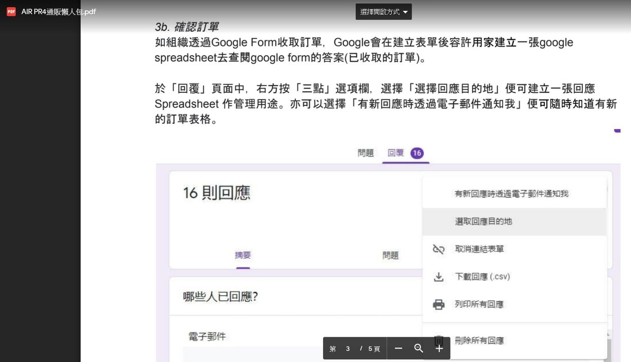The height and width of the screenshot is (362, 631).
Task: Click the page number field showing 3
Action: point(348,348)
